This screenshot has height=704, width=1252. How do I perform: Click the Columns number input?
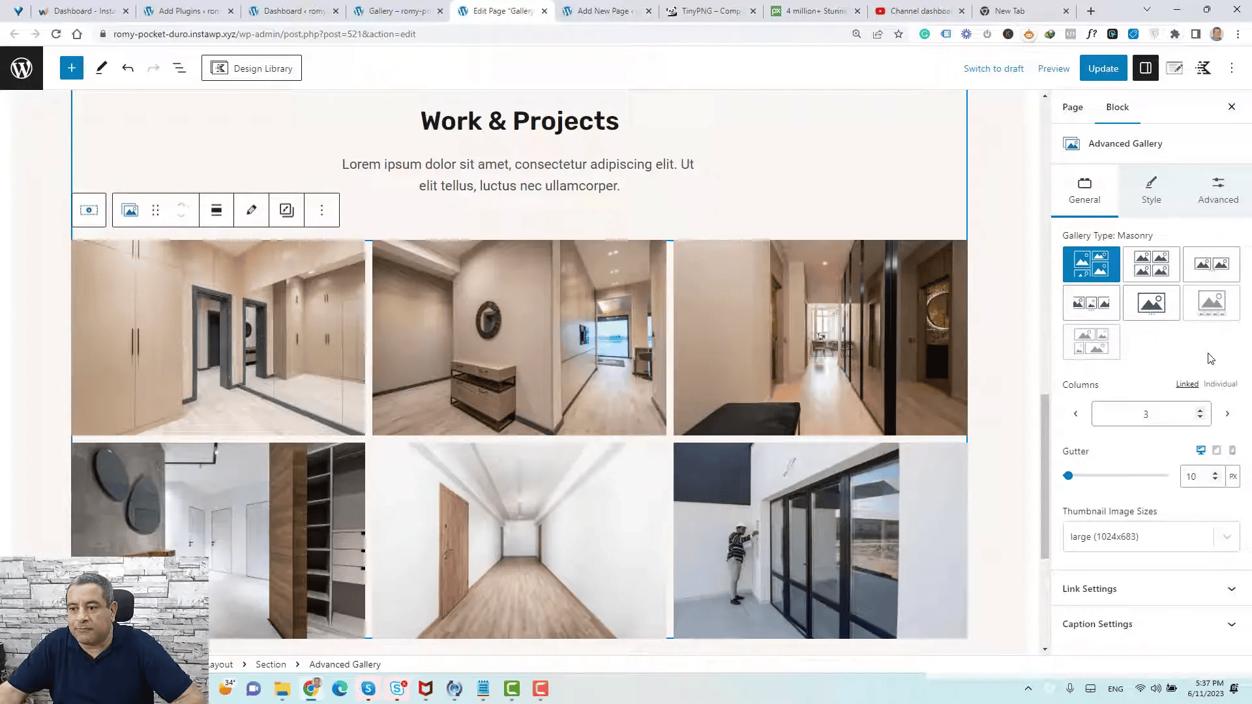click(x=1144, y=414)
